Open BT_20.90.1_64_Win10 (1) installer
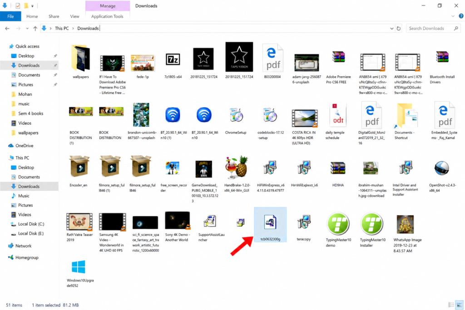This screenshot has width=465, height=310. 173,115
